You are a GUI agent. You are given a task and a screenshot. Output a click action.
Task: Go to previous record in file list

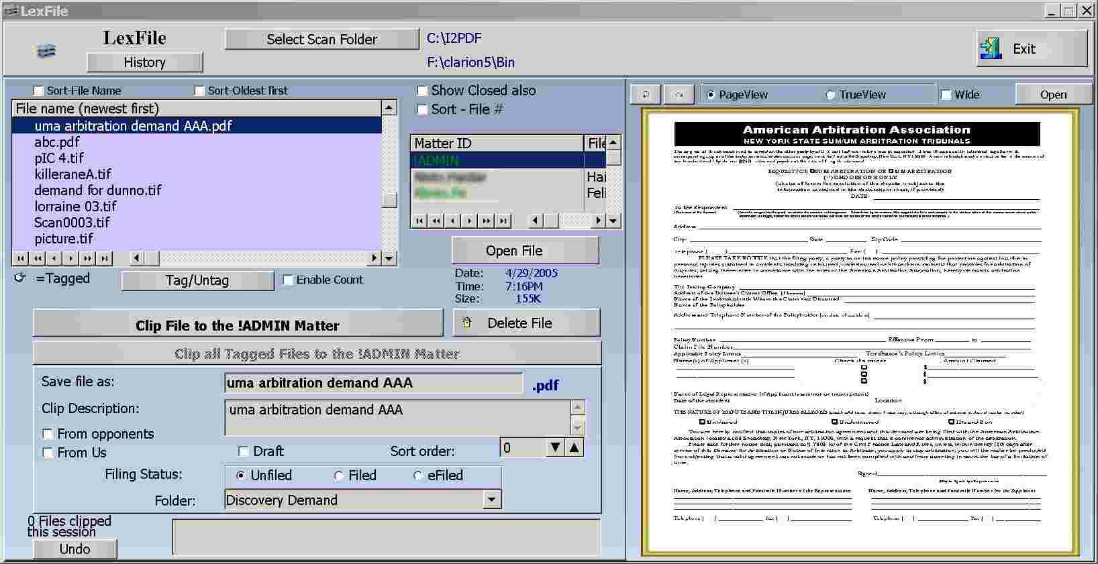tap(54, 258)
